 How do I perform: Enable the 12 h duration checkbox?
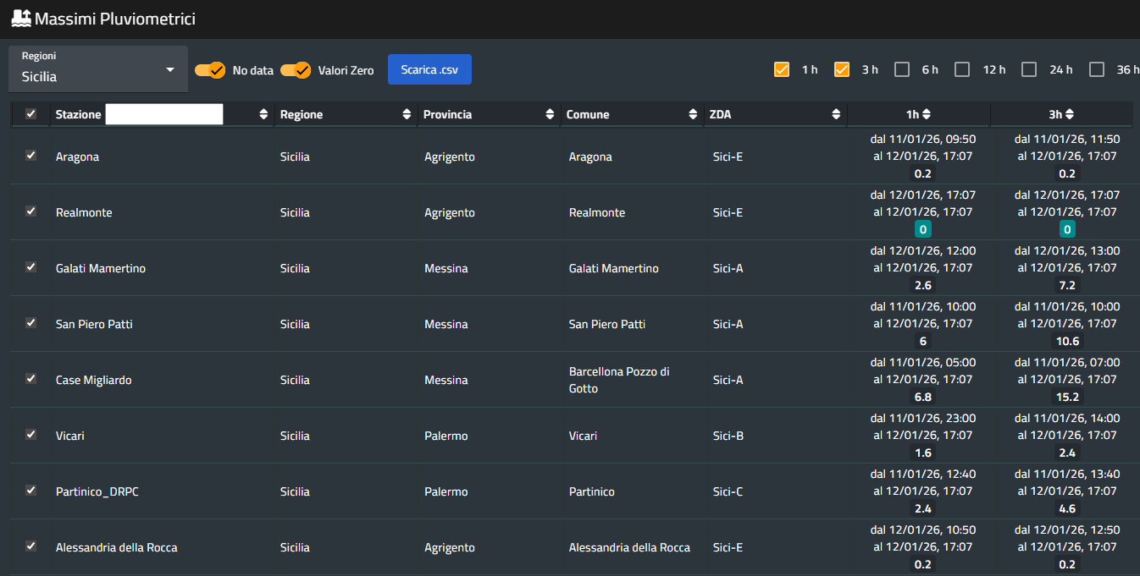pos(962,69)
